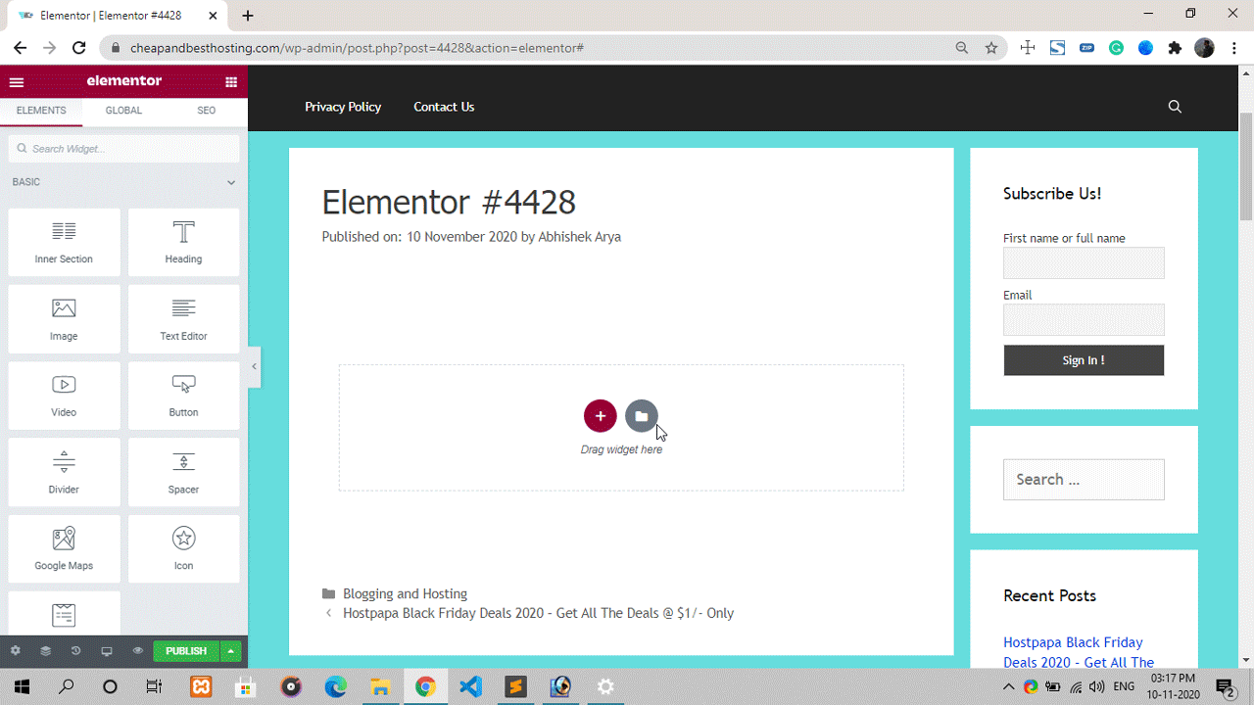Screen dimensions: 1254x705
Task: Click the green Publish button
Action: pyautogui.click(x=186, y=651)
